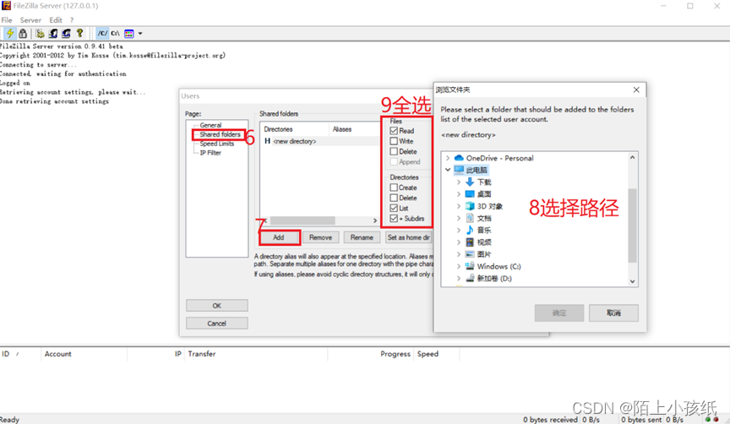730x424 pixels.
Task: Expand the Windows (C:) drive node
Action: tap(459, 266)
